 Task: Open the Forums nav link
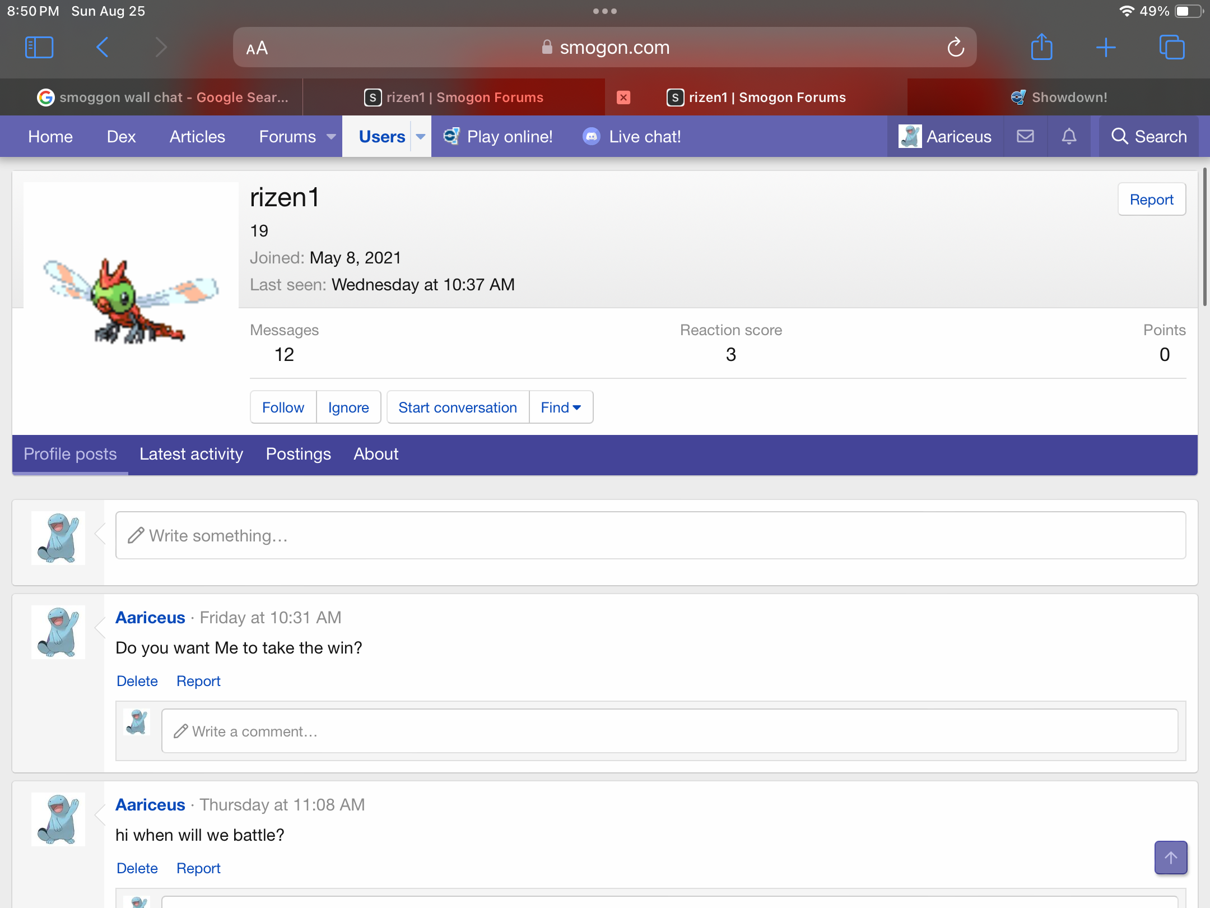287,137
